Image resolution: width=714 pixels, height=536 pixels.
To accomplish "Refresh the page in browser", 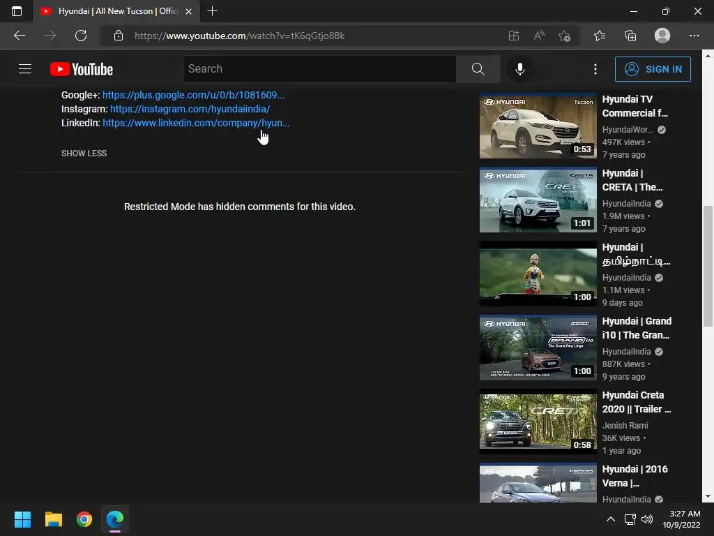I will point(81,36).
